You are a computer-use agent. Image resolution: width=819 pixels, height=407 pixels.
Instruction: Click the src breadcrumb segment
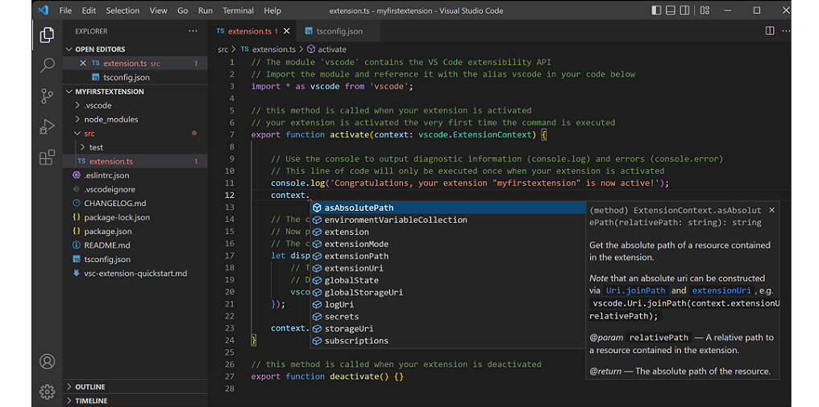[x=223, y=50]
